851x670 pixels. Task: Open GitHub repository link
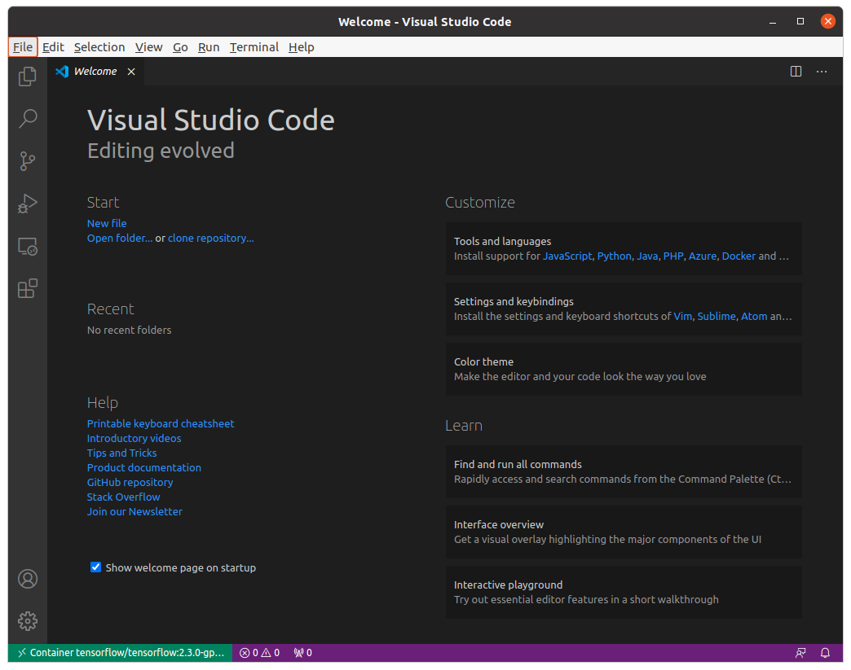pyautogui.click(x=130, y=482)
